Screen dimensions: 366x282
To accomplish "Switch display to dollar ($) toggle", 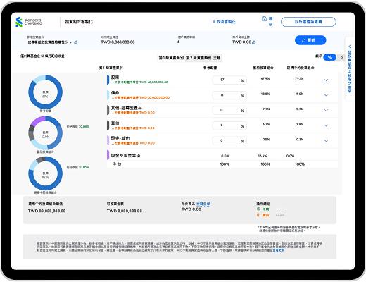I will pos(342,57).
